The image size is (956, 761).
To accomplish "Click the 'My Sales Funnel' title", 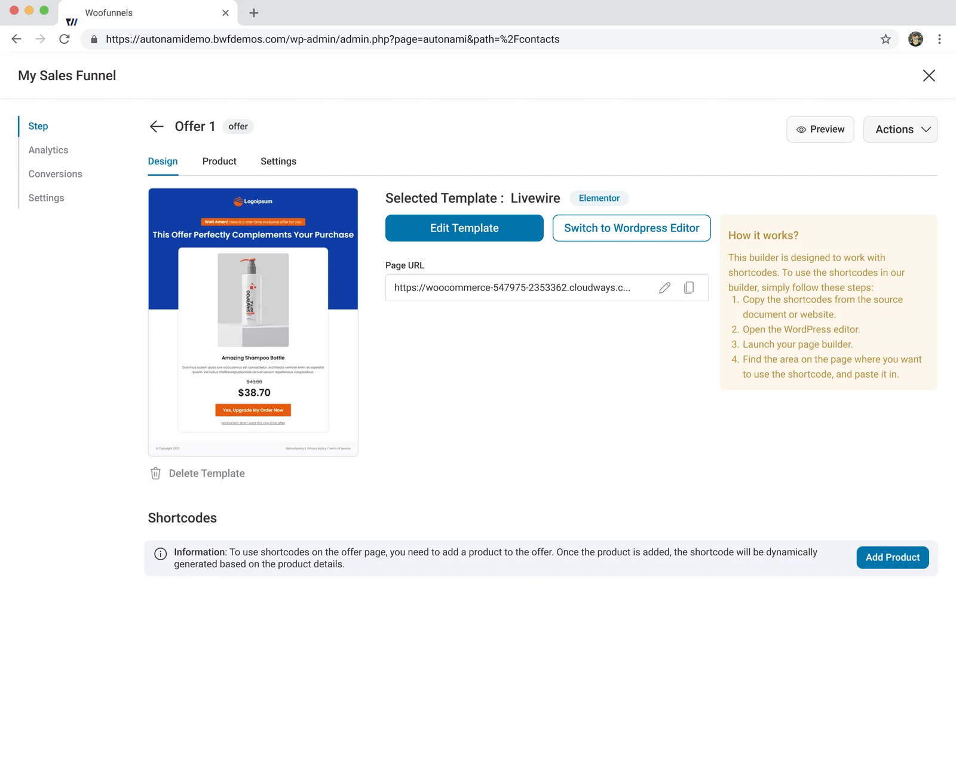I will pyautogui.click(x=67, y=76).
